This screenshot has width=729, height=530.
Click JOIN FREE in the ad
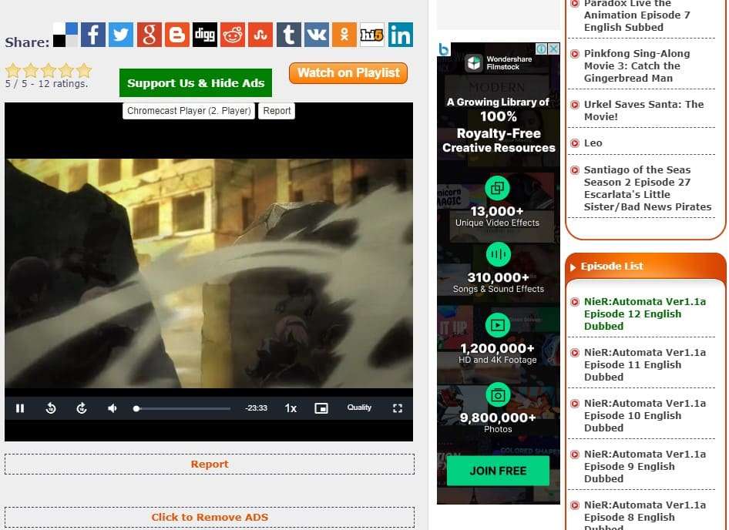click(498, 471)
